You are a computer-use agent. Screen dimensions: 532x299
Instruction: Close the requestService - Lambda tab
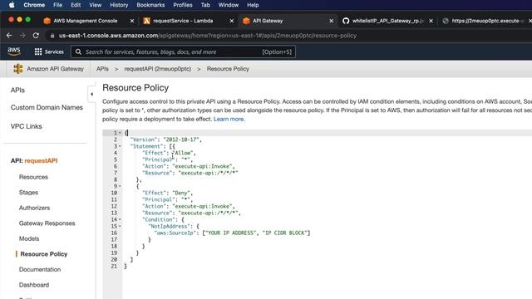point(232,21)
